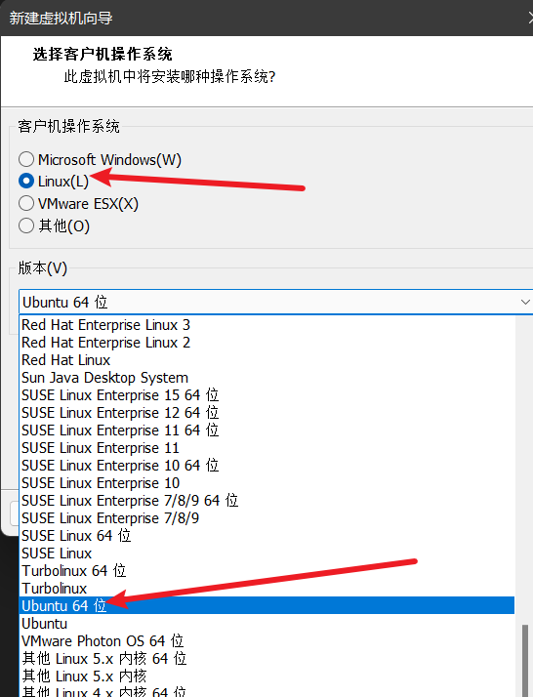Choose Turbolinux 64 位 from the list
The image size is (533, 697).
(x=266, y=571)
